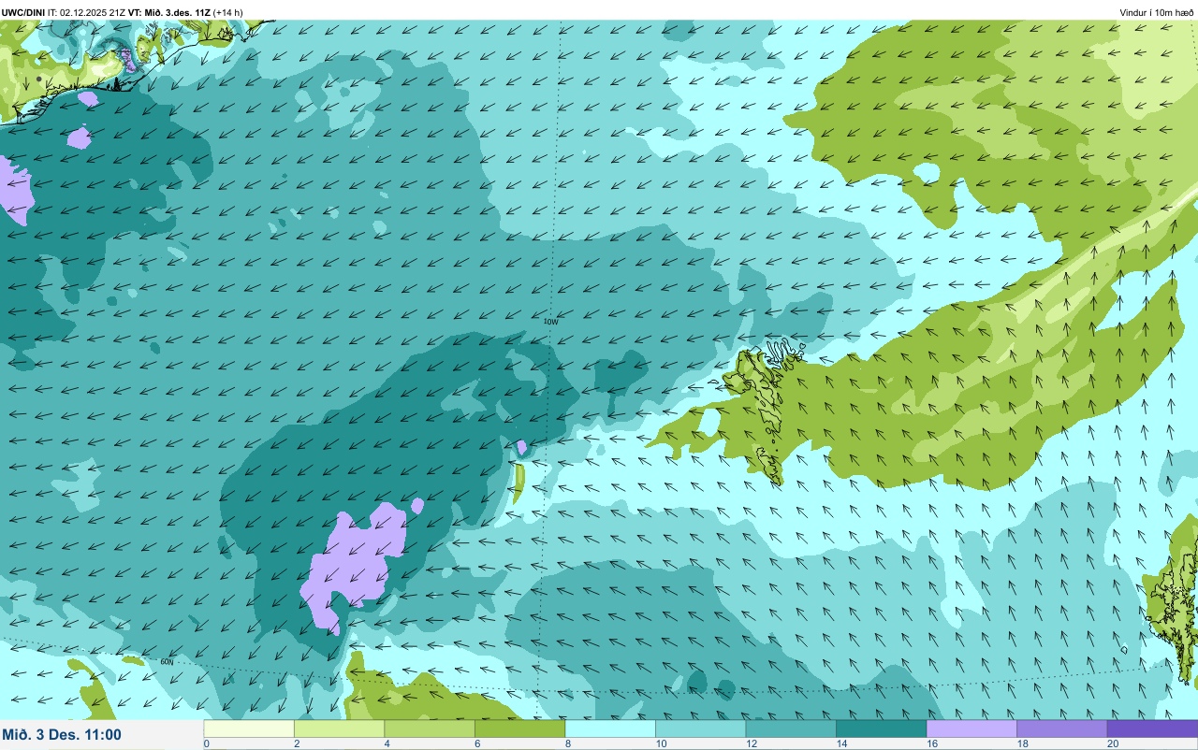Click the legend value '4'
1198x750 pixels.
[x=386, y=743]
